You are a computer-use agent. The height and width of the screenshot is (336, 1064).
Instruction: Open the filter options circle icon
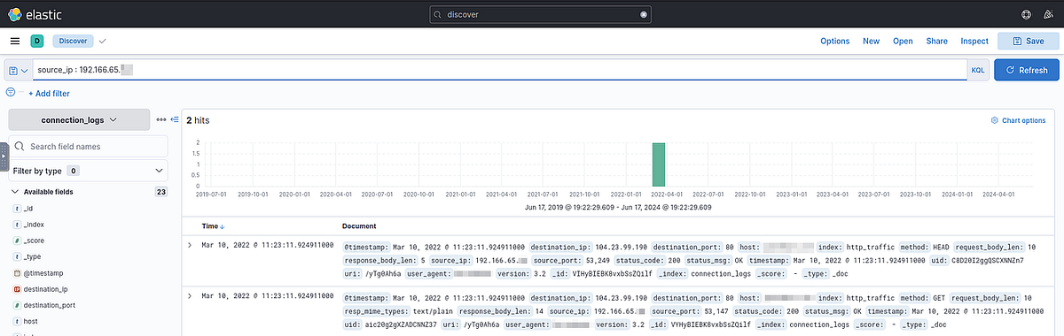pos(11,92)
